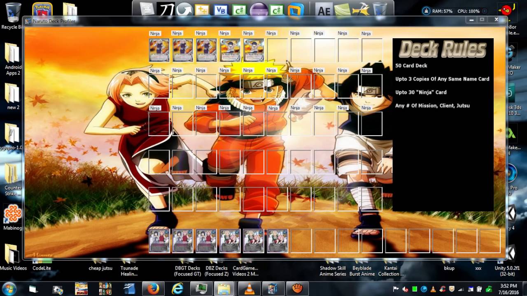Click the Tsunade Healin... desktop label
The image size is (527, 296).
(129, 271)
